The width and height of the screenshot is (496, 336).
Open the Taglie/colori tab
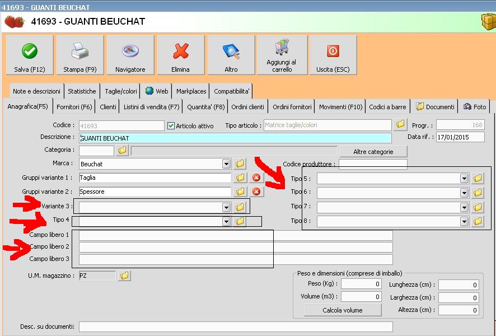(x=121, y=91)
